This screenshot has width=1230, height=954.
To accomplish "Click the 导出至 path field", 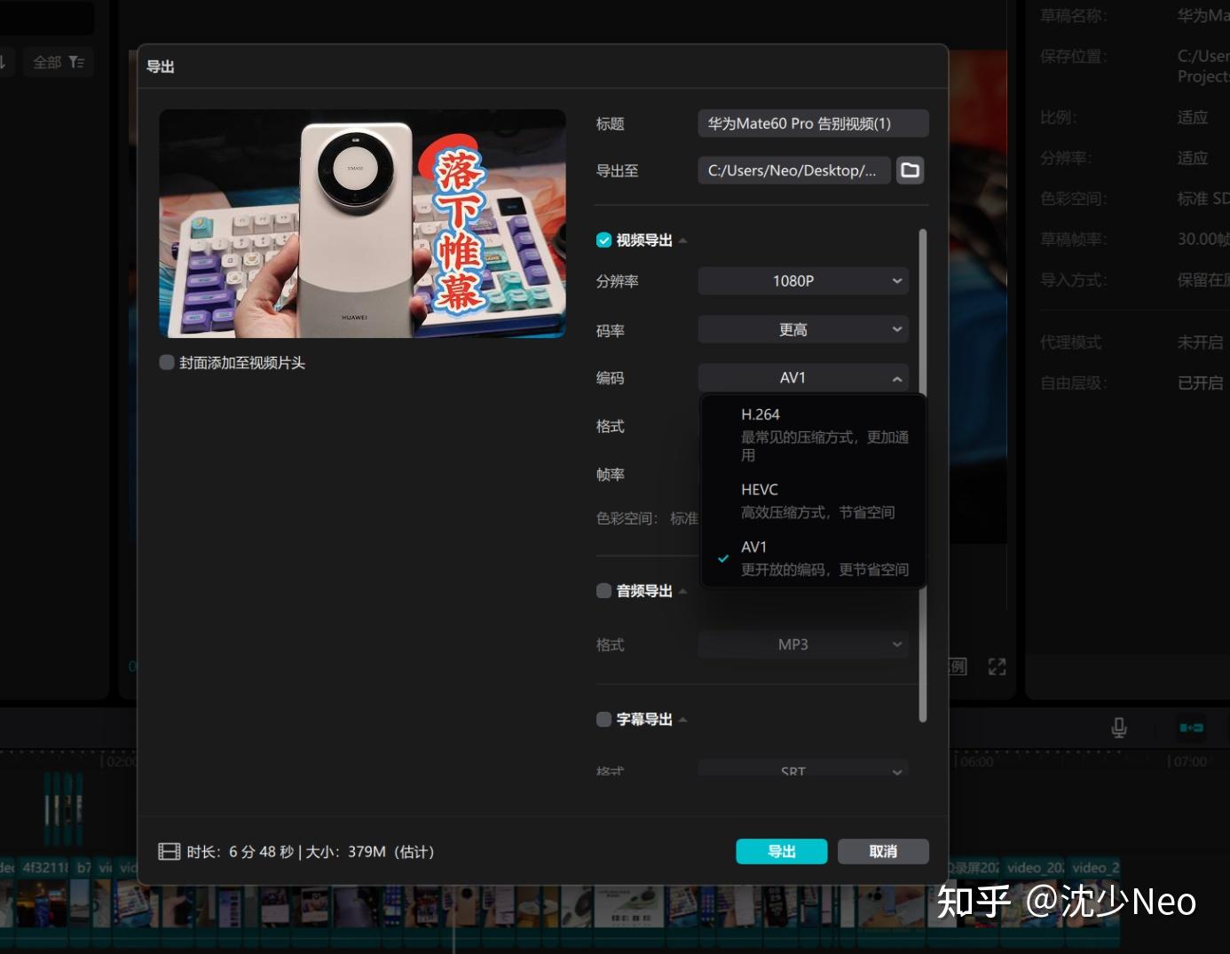I will (x=794, y=170).
